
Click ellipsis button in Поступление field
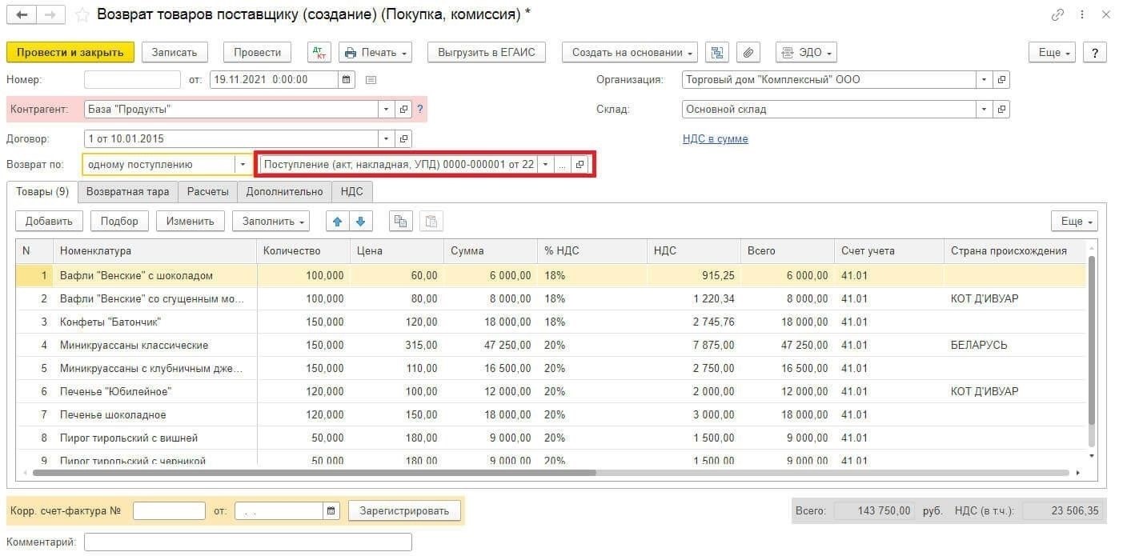click(x=563, y=165)
